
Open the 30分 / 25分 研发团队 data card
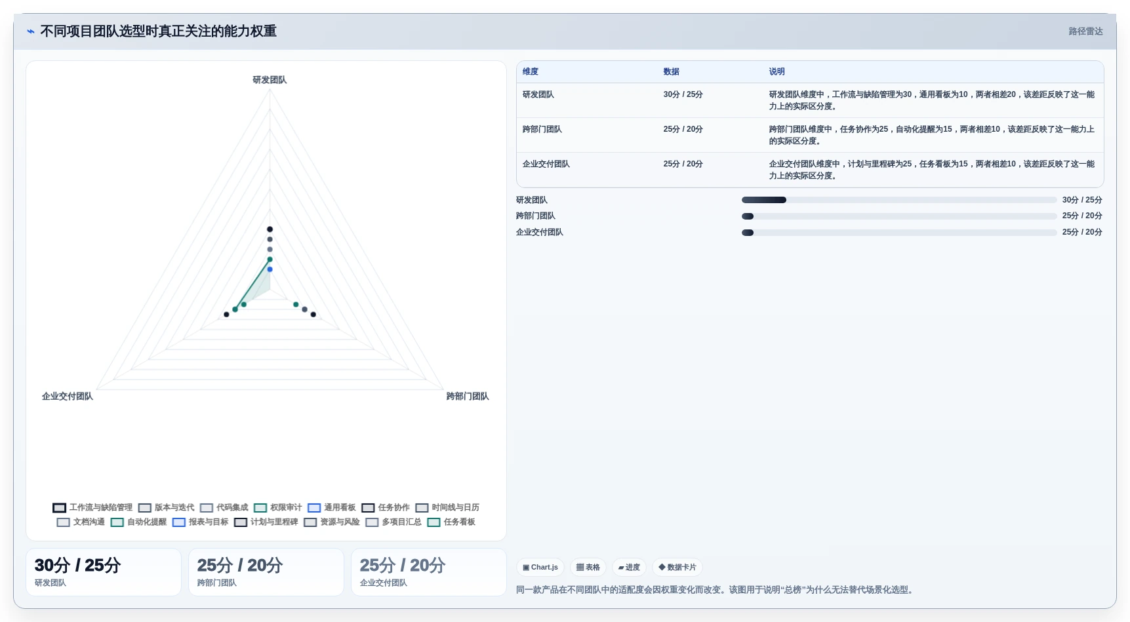pos(104,572)
